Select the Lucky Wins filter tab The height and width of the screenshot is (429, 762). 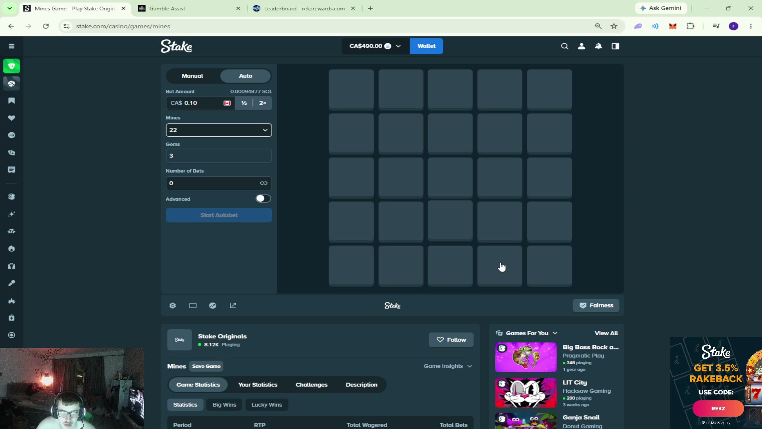(267, 405)
